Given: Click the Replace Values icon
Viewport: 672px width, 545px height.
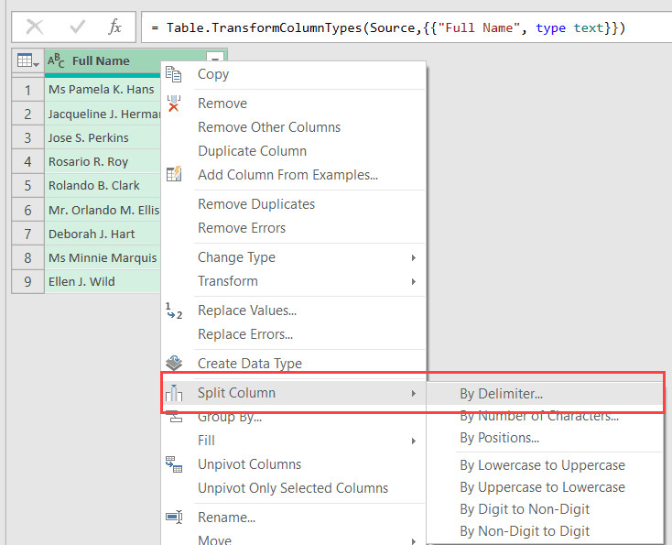Looking at the screenshot, I should coord(174,311).
